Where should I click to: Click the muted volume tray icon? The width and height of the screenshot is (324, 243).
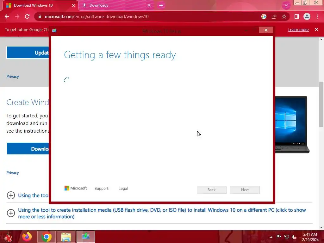click(x=294, y=237)
